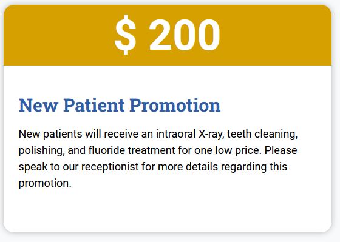Image resolution: width=340 pixels, height=242 pixels.
Task: Click the number 200 in the banner
Action: (185, 35)
